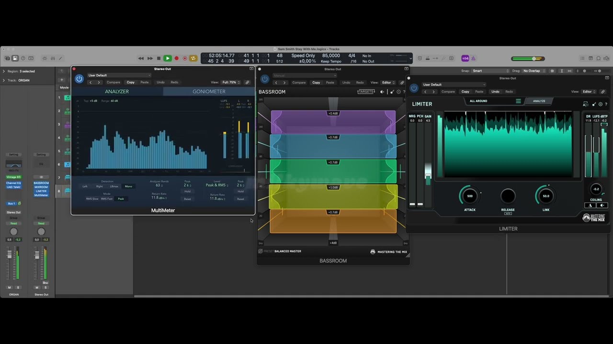
Task: Click the Fast Forward transport button
Action: click(150, 58)
